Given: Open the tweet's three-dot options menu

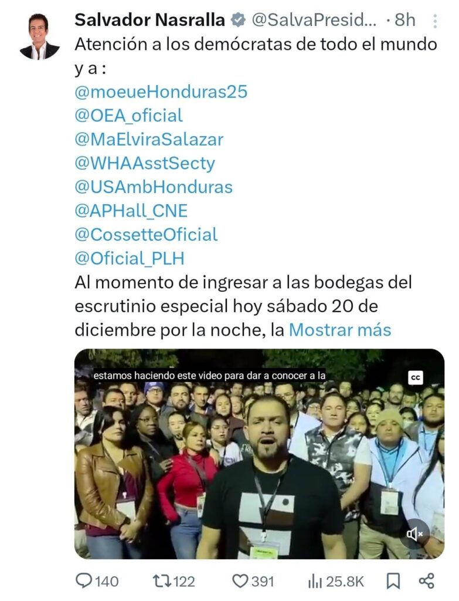Looking at the screenshot, I should click(x=435, y=22).
